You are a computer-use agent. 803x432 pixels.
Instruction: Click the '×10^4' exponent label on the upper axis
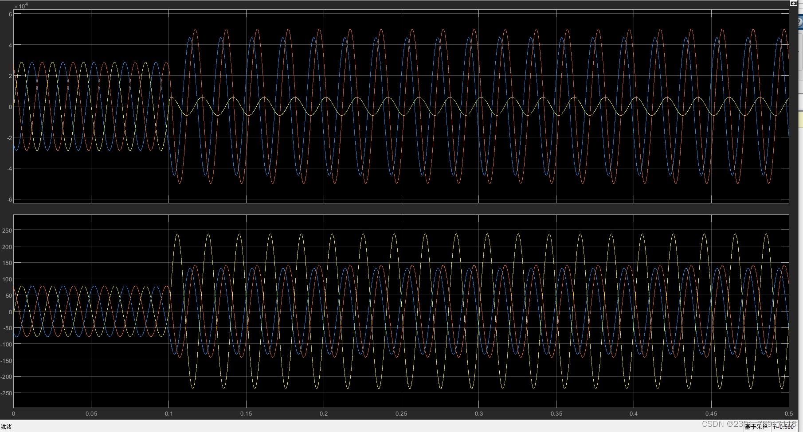point(21,6)
